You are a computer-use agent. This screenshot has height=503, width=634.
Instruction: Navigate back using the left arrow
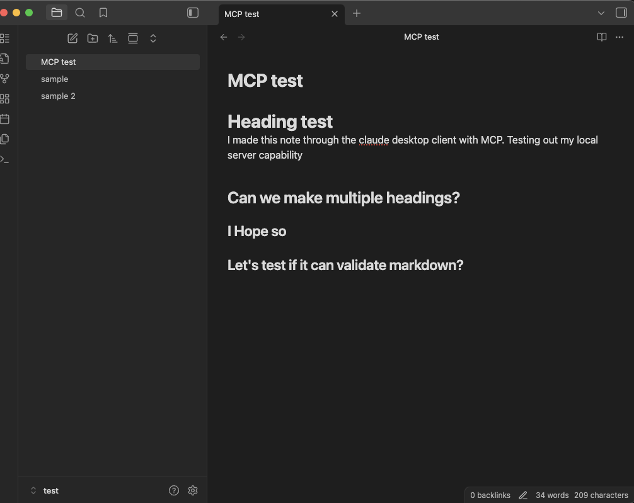pyautogui.click(x=224, y=37)
